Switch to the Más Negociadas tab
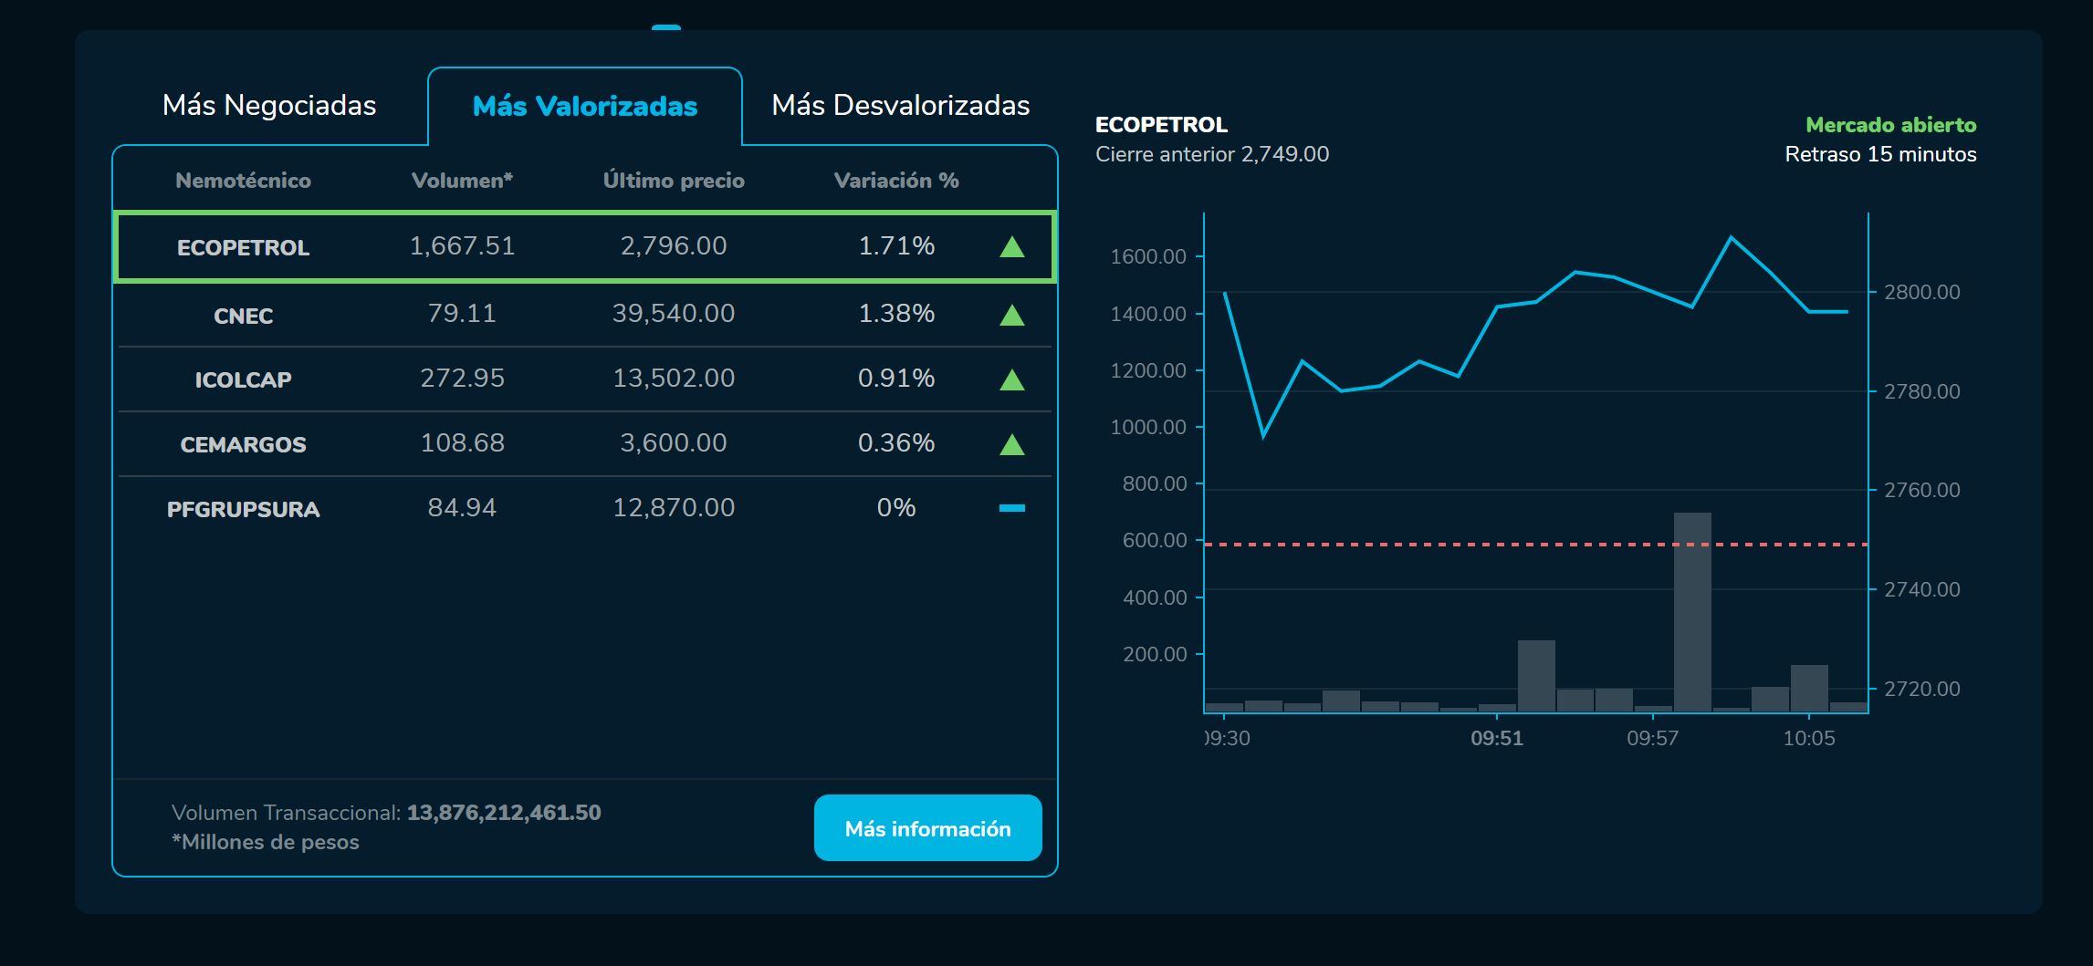This screenshot has height=966, width=2093. [269, 105]
